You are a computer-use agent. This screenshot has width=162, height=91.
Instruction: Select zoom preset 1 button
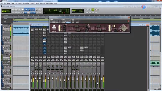(x=13, y=13)
